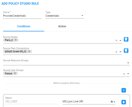
Task: Select the France chip text
Action: tap(8, 74)
